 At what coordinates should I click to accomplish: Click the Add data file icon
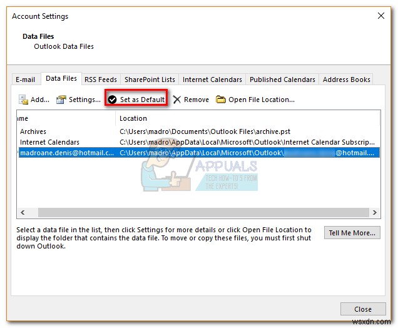(23, 100)
